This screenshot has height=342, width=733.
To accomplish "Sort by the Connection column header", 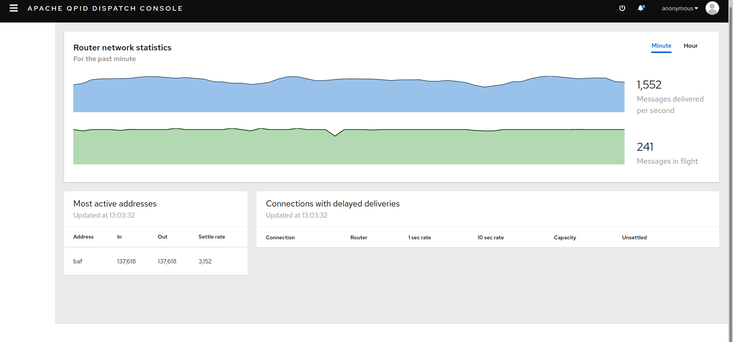I will [280, 237].
